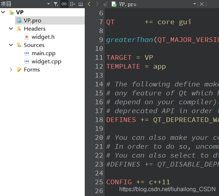Click the greaterThan function text
The height and width of the screenshot is (196, 219).
tap(130, 40)
